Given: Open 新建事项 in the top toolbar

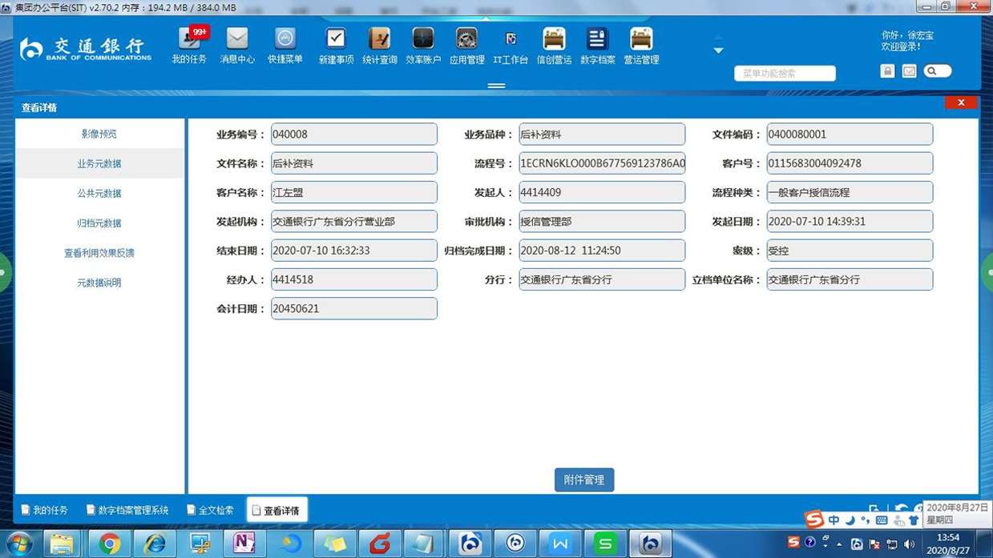Looking at the screenshot, I should (x=336, y=45).
